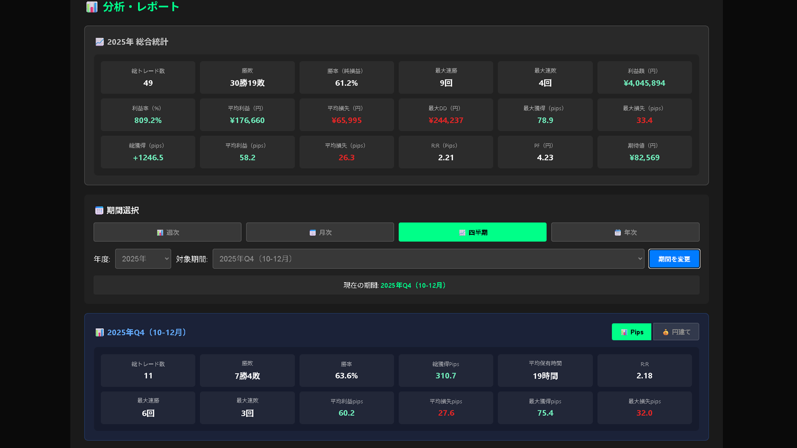Click the bar chart icon beside 分析・レポート
The width and height of the screenshot is (797, 448).
[x=92, y=7]
